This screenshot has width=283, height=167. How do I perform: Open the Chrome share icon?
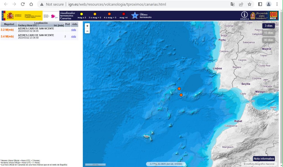[x=241, y=4]
